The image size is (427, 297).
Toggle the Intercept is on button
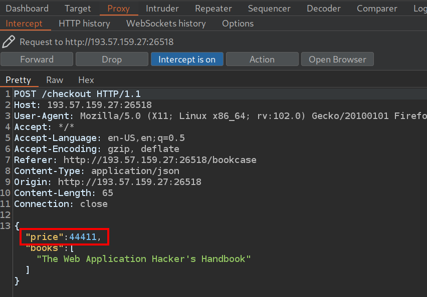coord(187,59)
